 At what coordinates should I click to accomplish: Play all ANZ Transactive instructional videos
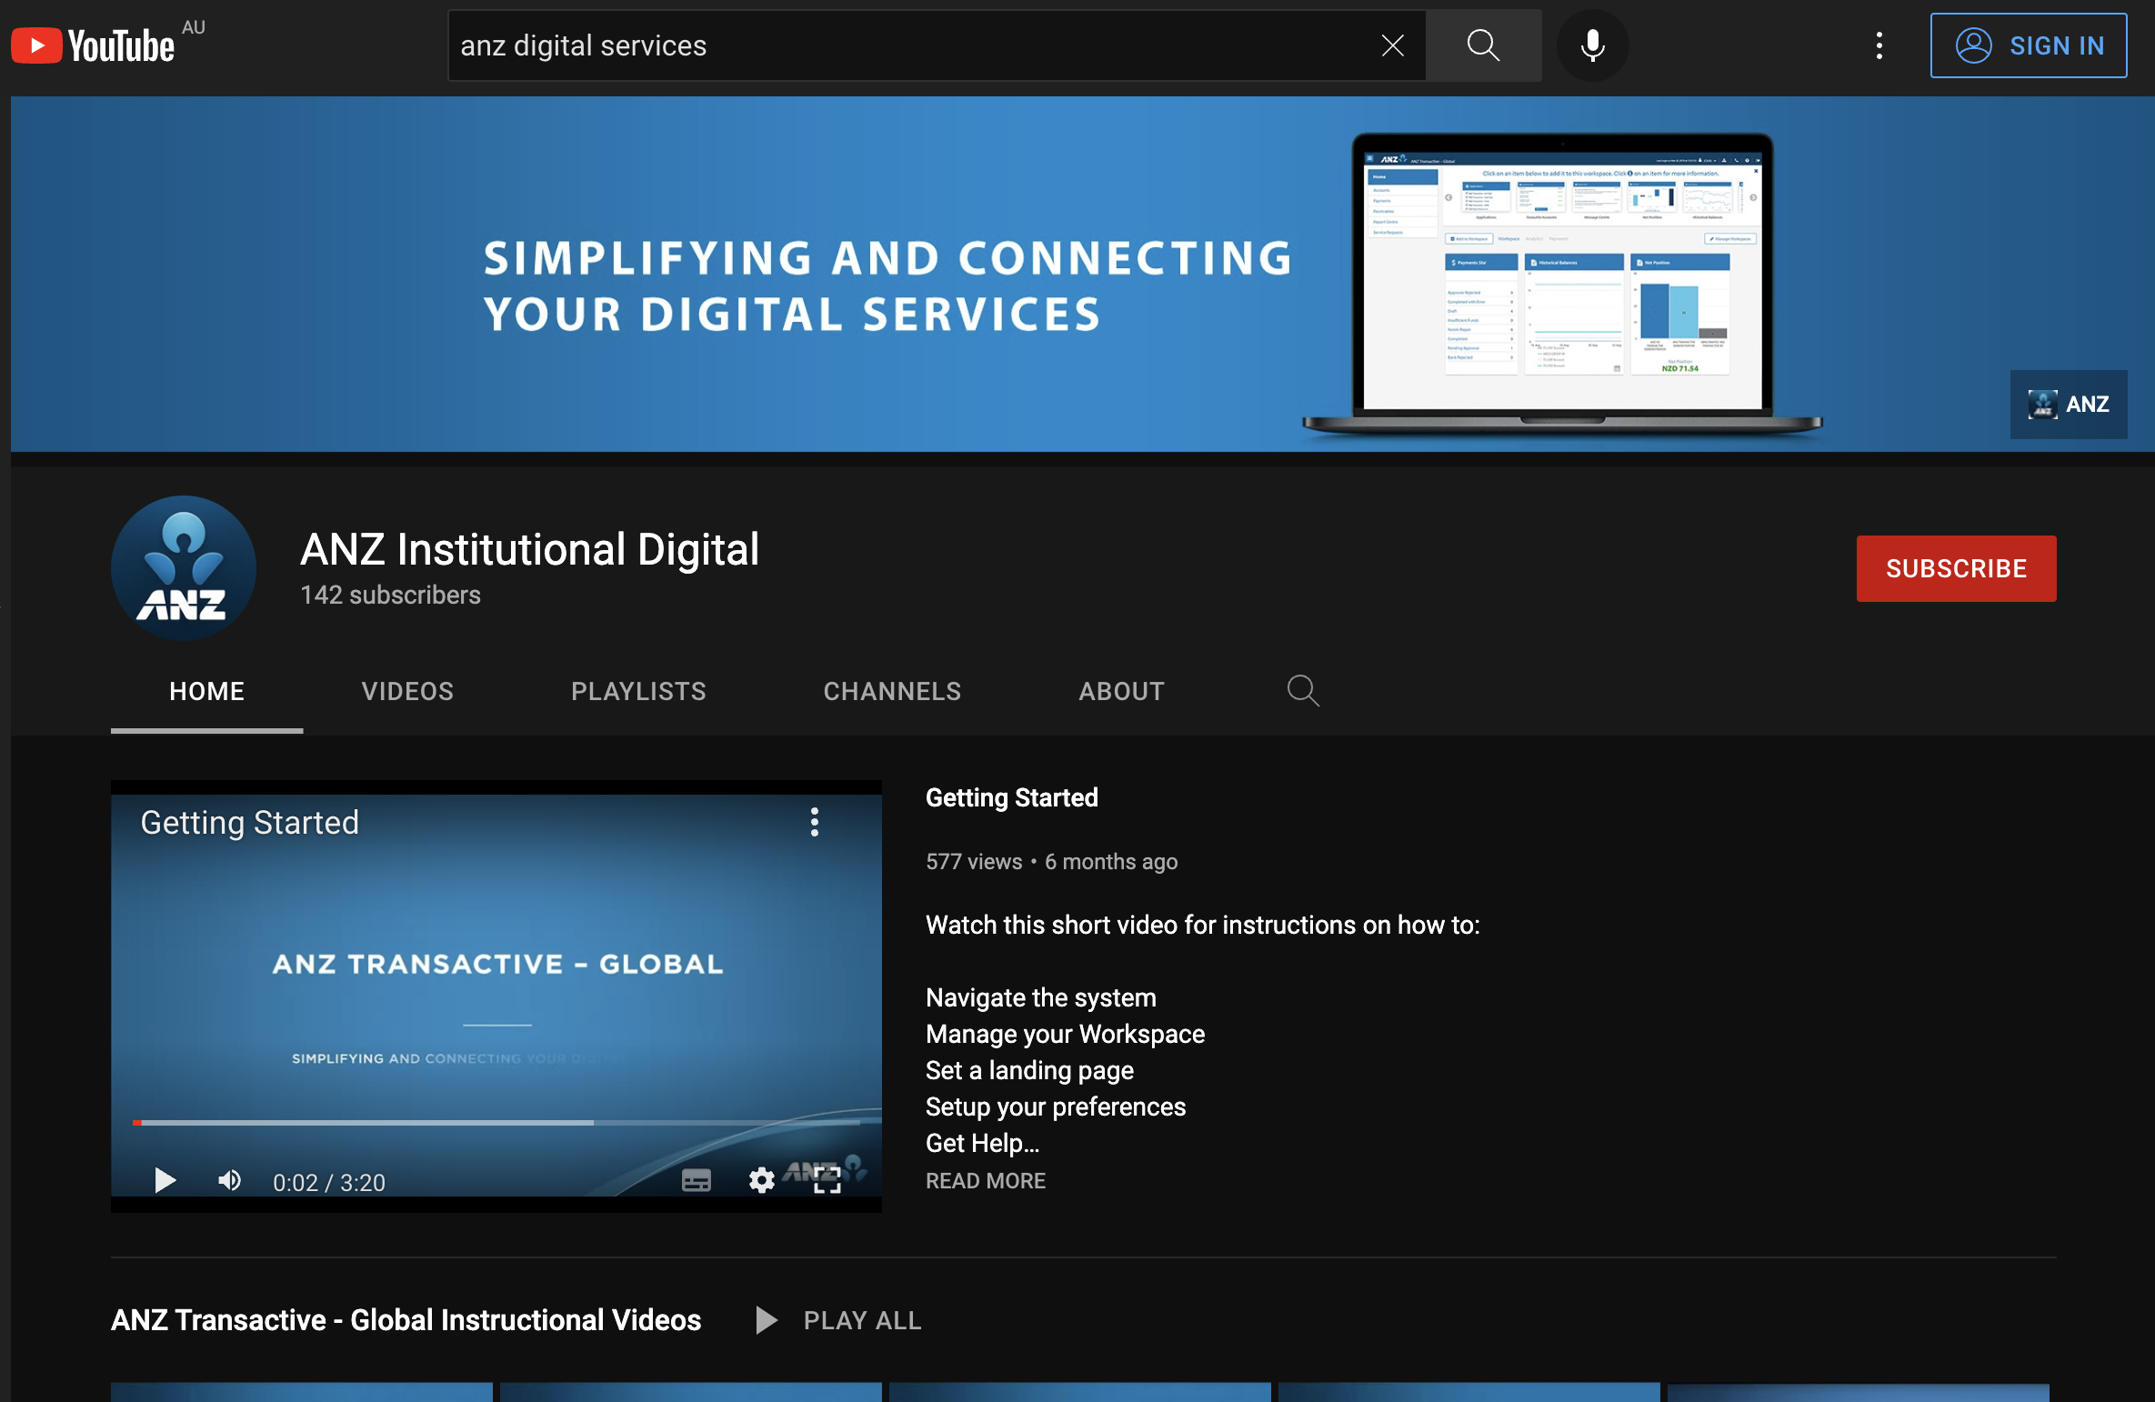pos(839,1320)
